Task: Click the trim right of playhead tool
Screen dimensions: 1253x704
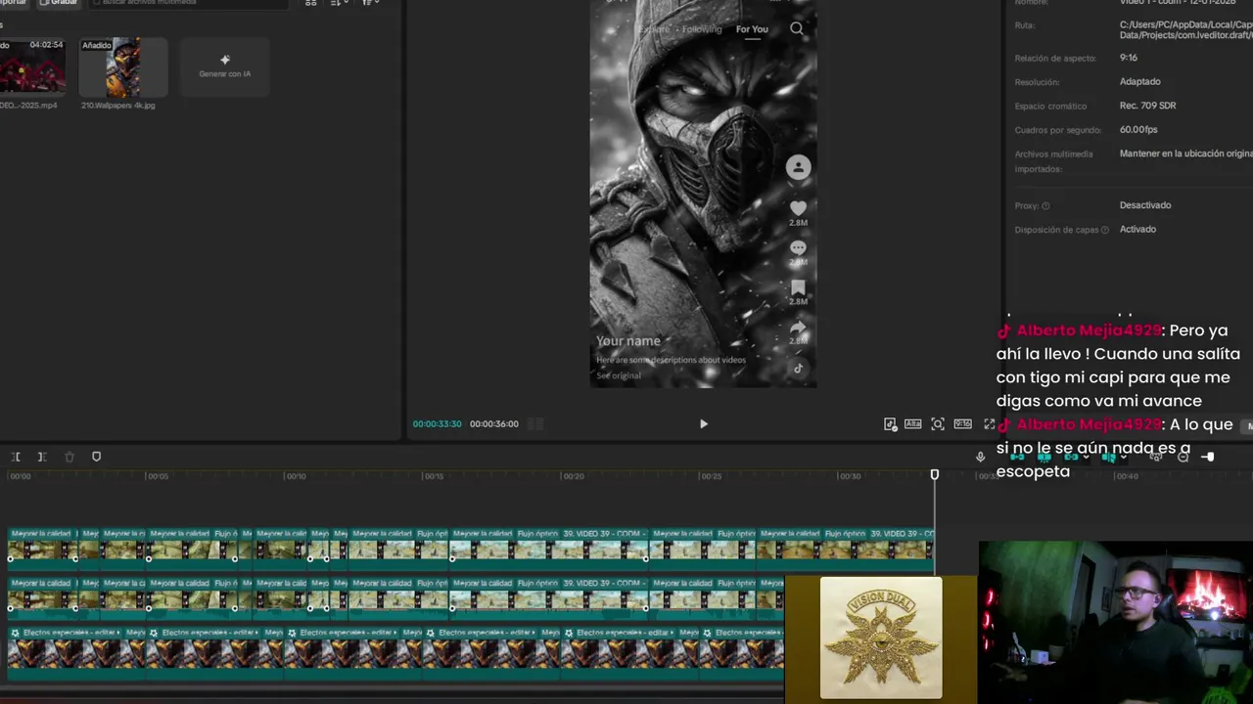Action: 42,457
